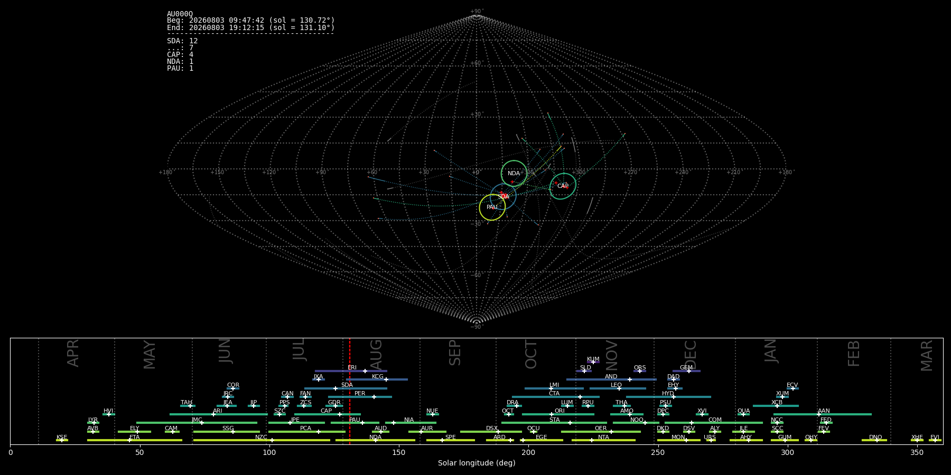Select the COR shower label
951x475 pixels.
click(233, 385)
